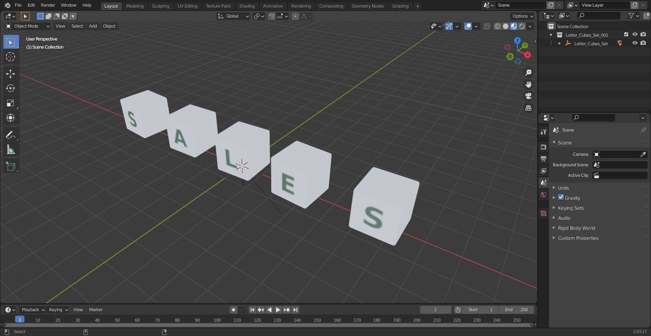Expand the Rigid Body World panel
651x336 pixels.
(x=576, y=228)
